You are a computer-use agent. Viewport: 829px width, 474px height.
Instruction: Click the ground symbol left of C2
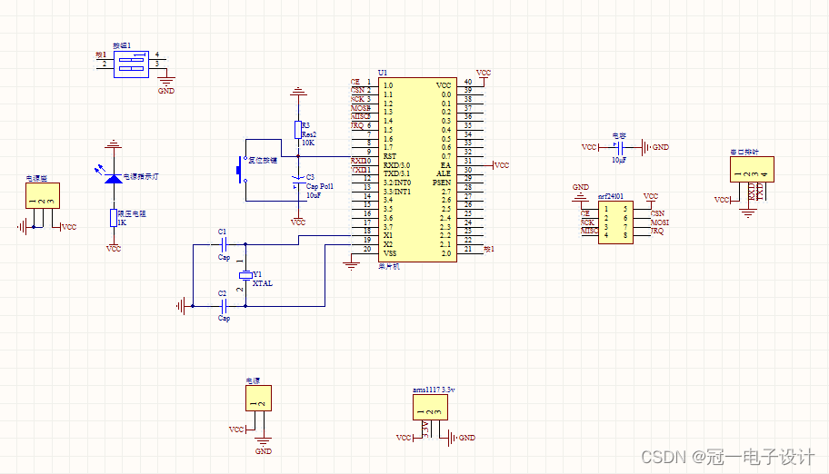(x=182, y=306)
